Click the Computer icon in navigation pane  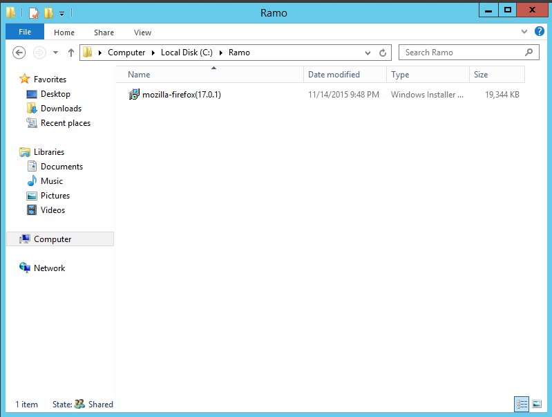25,239
